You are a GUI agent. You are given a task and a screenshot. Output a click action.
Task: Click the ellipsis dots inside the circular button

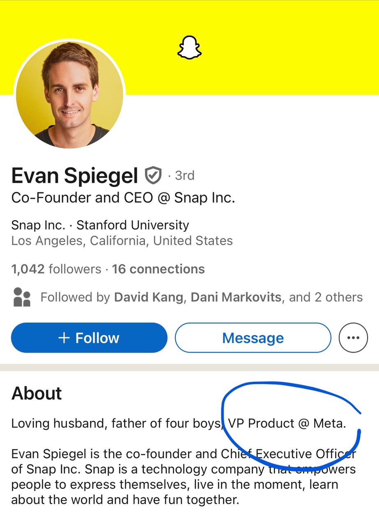tap(353, 337)
